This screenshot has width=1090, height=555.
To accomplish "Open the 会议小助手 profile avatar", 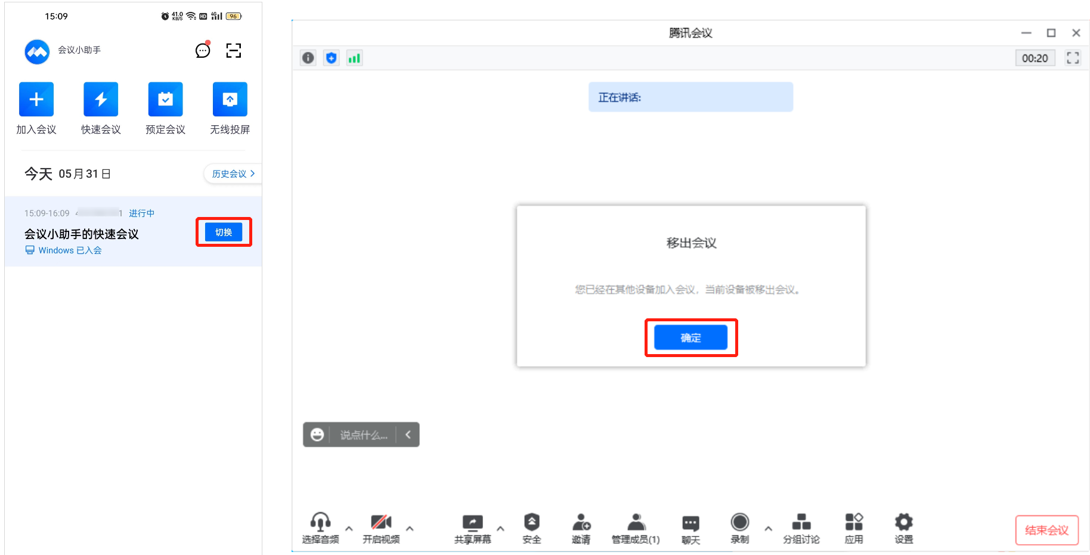I will click(x=37, y=52).
